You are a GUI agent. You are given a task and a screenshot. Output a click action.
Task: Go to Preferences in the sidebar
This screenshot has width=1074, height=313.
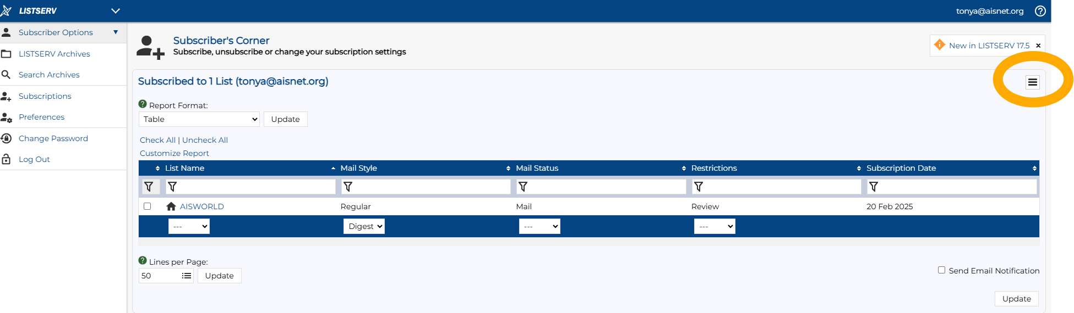click(x=41, y=117)
